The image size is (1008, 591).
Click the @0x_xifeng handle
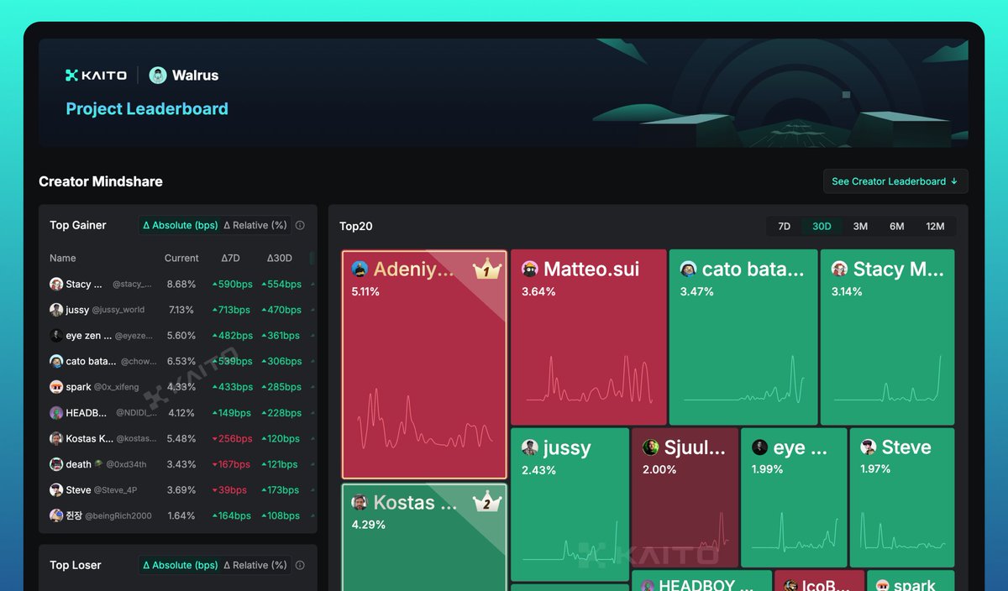coord(116,387)
